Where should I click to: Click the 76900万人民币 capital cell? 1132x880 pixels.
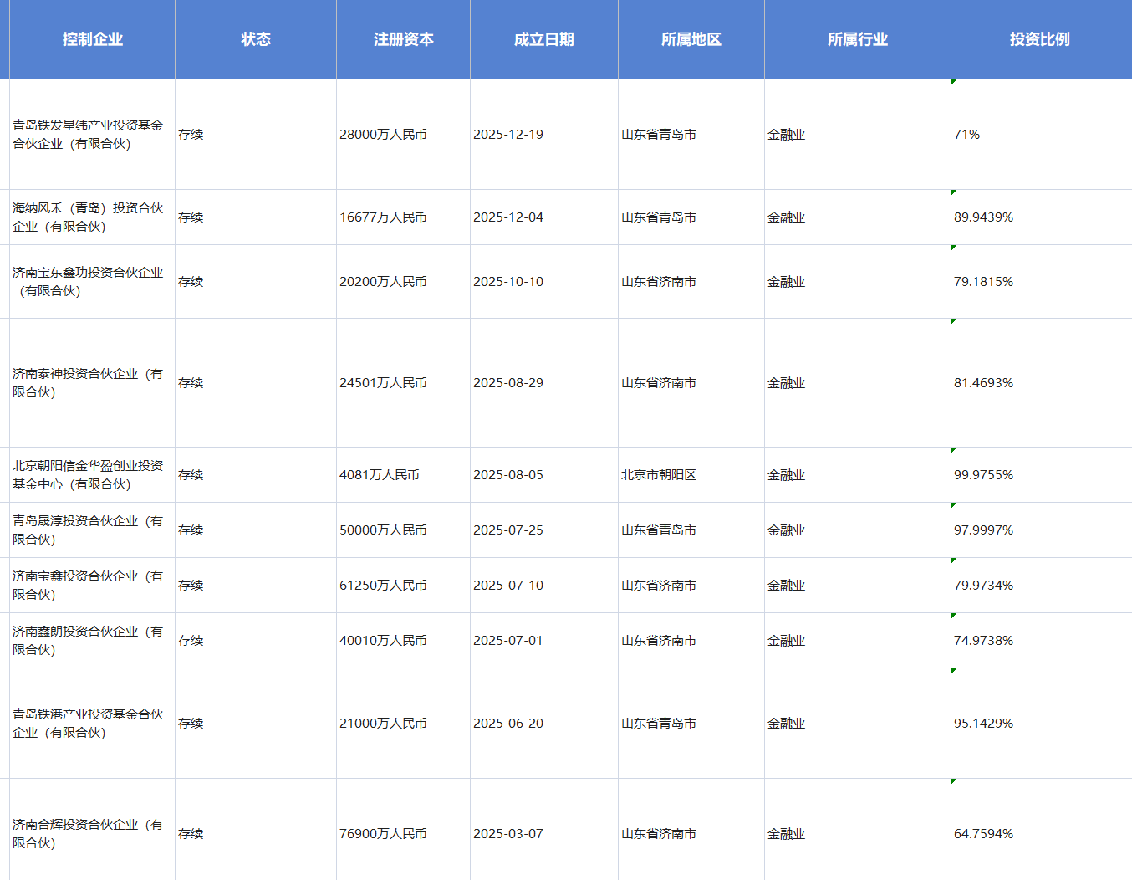click(403, 834)
